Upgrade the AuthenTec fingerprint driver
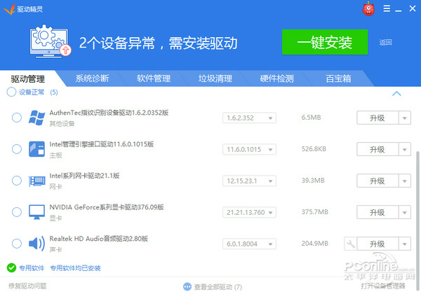Screen dimensions: 421x294 tap(377, 118)
